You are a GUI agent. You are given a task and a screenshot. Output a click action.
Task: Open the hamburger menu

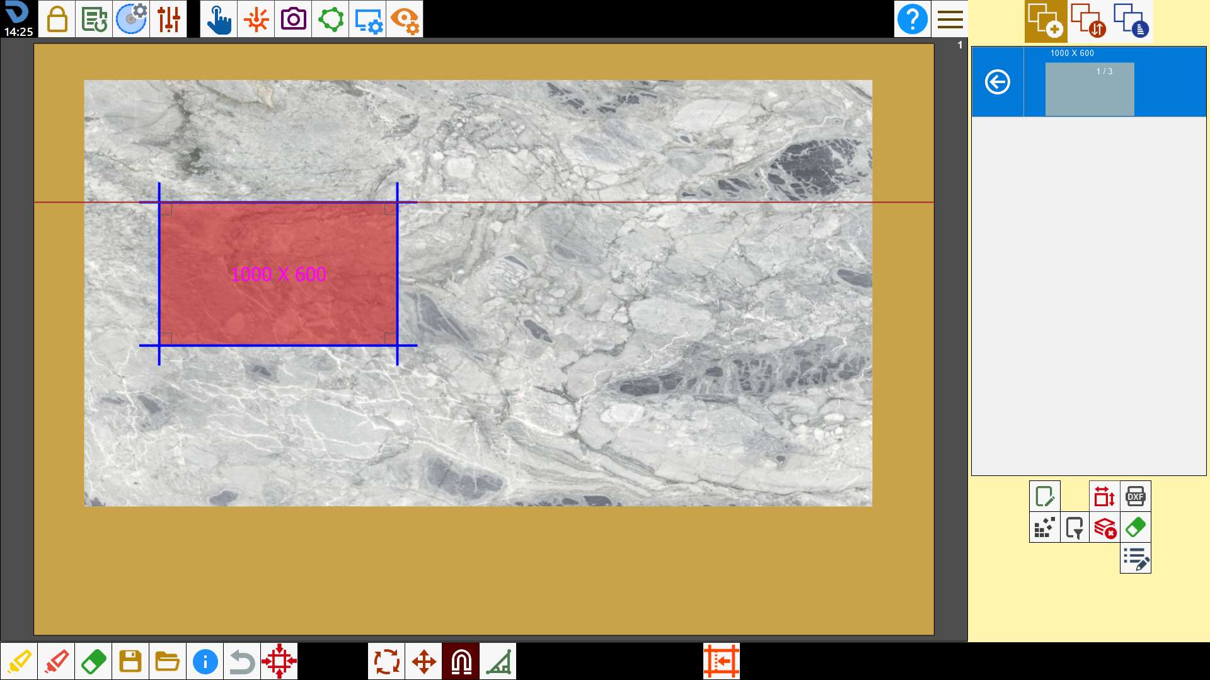(950, 19)
